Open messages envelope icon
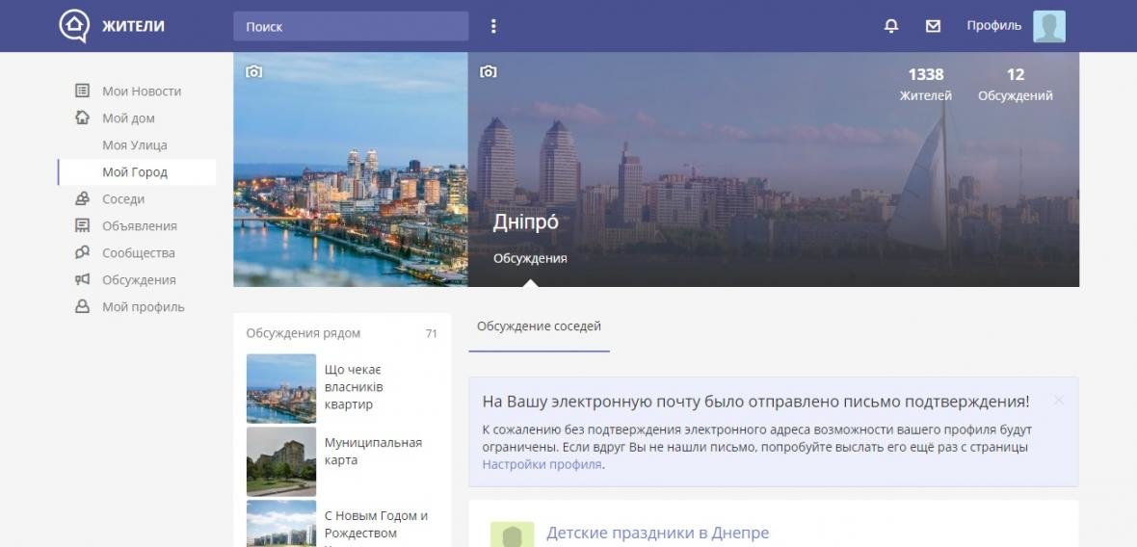The width and height of the screenshot is (1137, 547). pos(934,26)
